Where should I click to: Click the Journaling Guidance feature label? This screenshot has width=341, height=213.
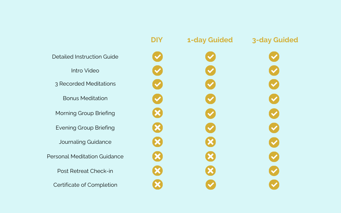point(85,142)
